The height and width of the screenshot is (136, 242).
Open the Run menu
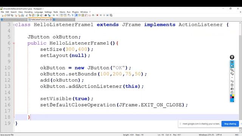click(x=69, y=12)
